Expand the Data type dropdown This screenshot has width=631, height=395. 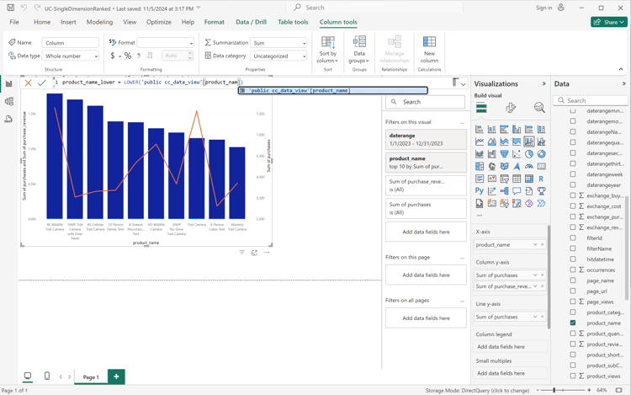pyautogui.click(x=71, y=56)
